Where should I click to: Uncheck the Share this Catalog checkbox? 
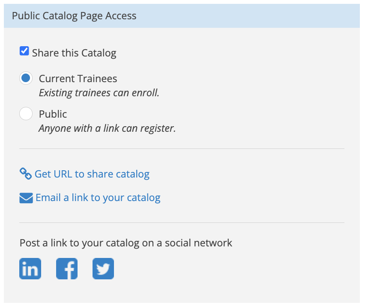(x=24, y=51)
